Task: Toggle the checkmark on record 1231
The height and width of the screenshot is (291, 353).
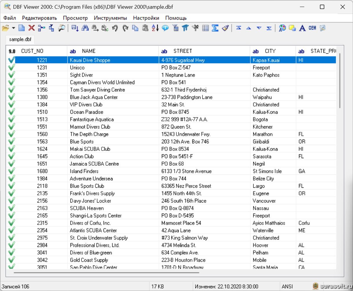Action: pos(12,68)
